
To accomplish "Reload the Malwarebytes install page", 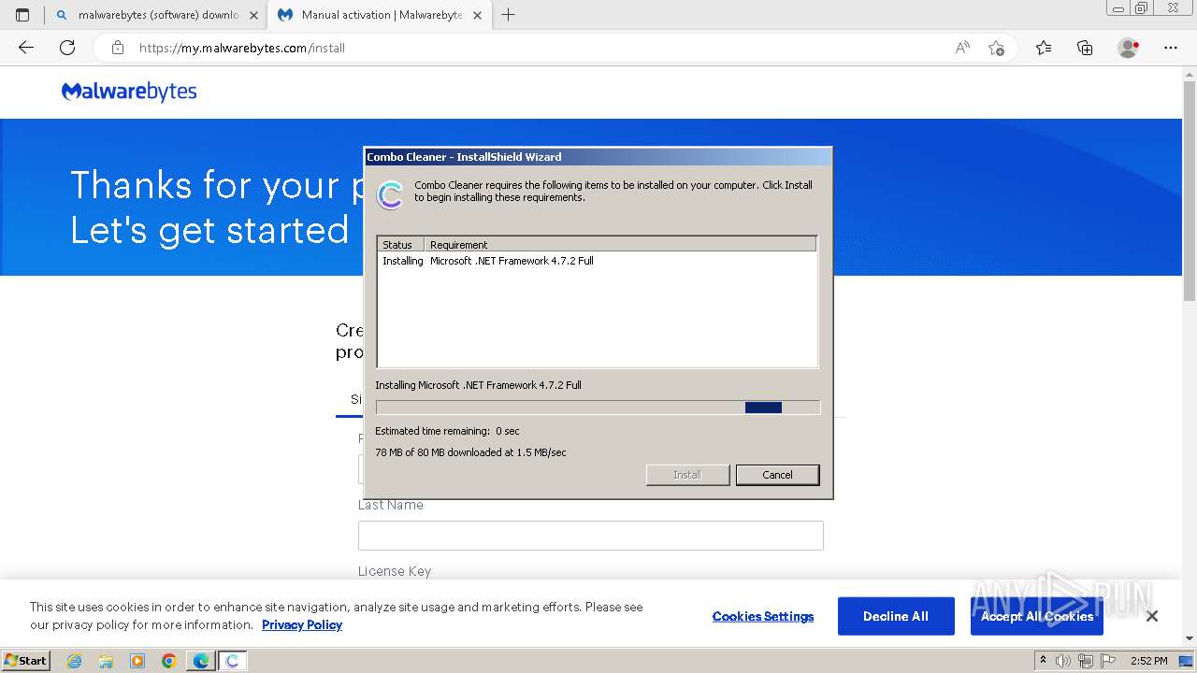I will pyautogui.click(x=67, y=48).
